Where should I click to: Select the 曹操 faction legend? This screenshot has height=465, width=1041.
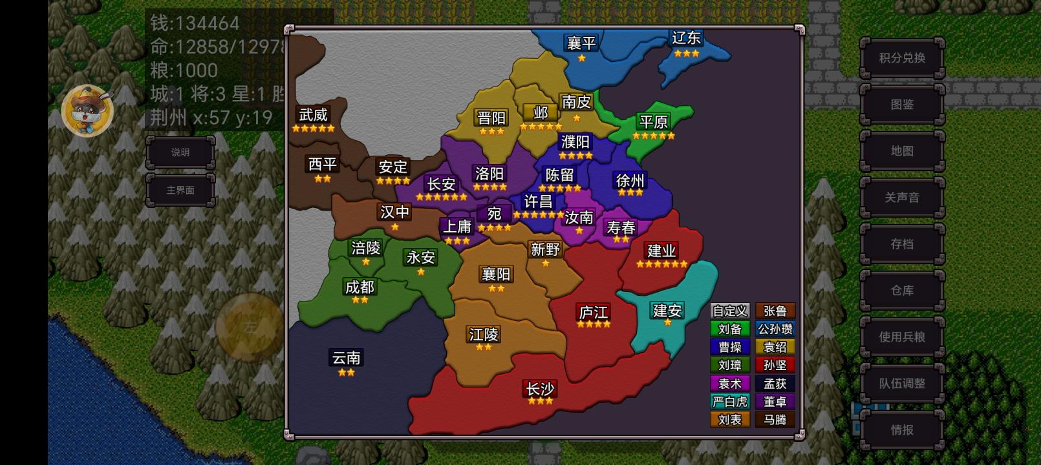(730, 347)
